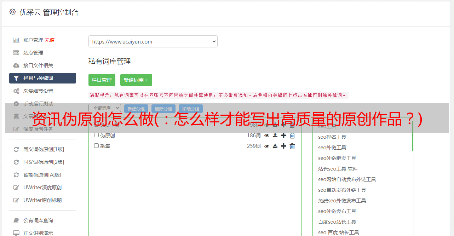Open 手动运行测试 in the sidebar

[38, 104]
